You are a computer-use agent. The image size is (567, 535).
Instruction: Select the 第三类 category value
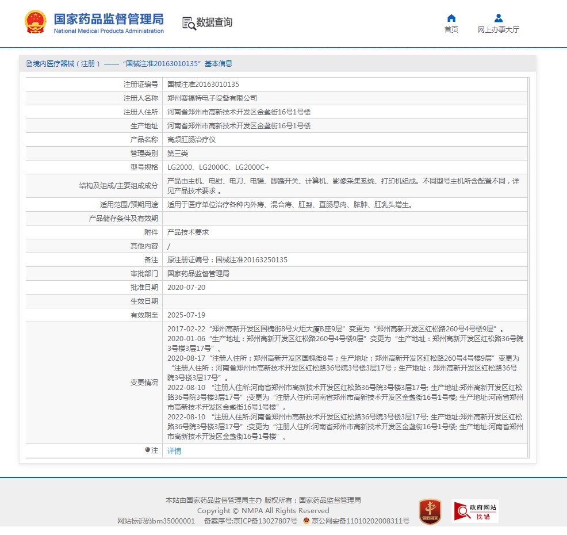tap(178, 153)
